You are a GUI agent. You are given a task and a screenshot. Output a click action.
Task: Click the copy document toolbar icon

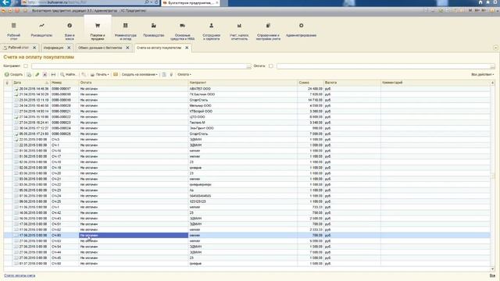29,75
